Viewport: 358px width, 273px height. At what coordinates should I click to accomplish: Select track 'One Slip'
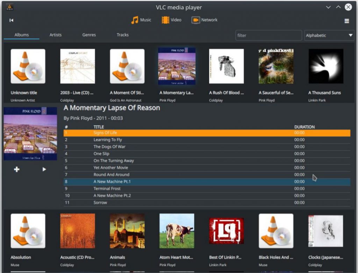tap(207, 154)
